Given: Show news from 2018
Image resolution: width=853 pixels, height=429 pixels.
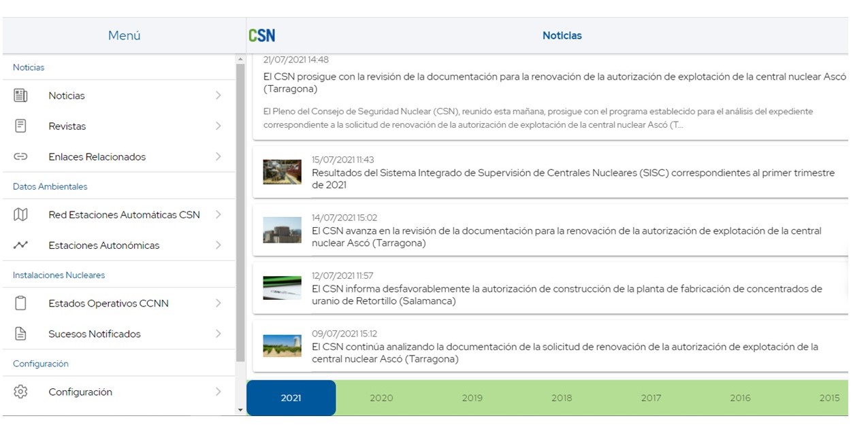Looking at the screenshot, I should pos(562,398).
